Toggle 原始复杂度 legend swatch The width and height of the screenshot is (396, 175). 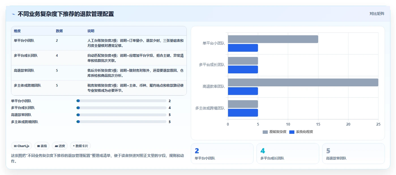[x=265, y=132]
